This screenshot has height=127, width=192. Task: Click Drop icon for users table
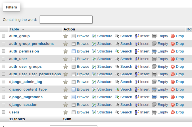click(x=173, y=112)
